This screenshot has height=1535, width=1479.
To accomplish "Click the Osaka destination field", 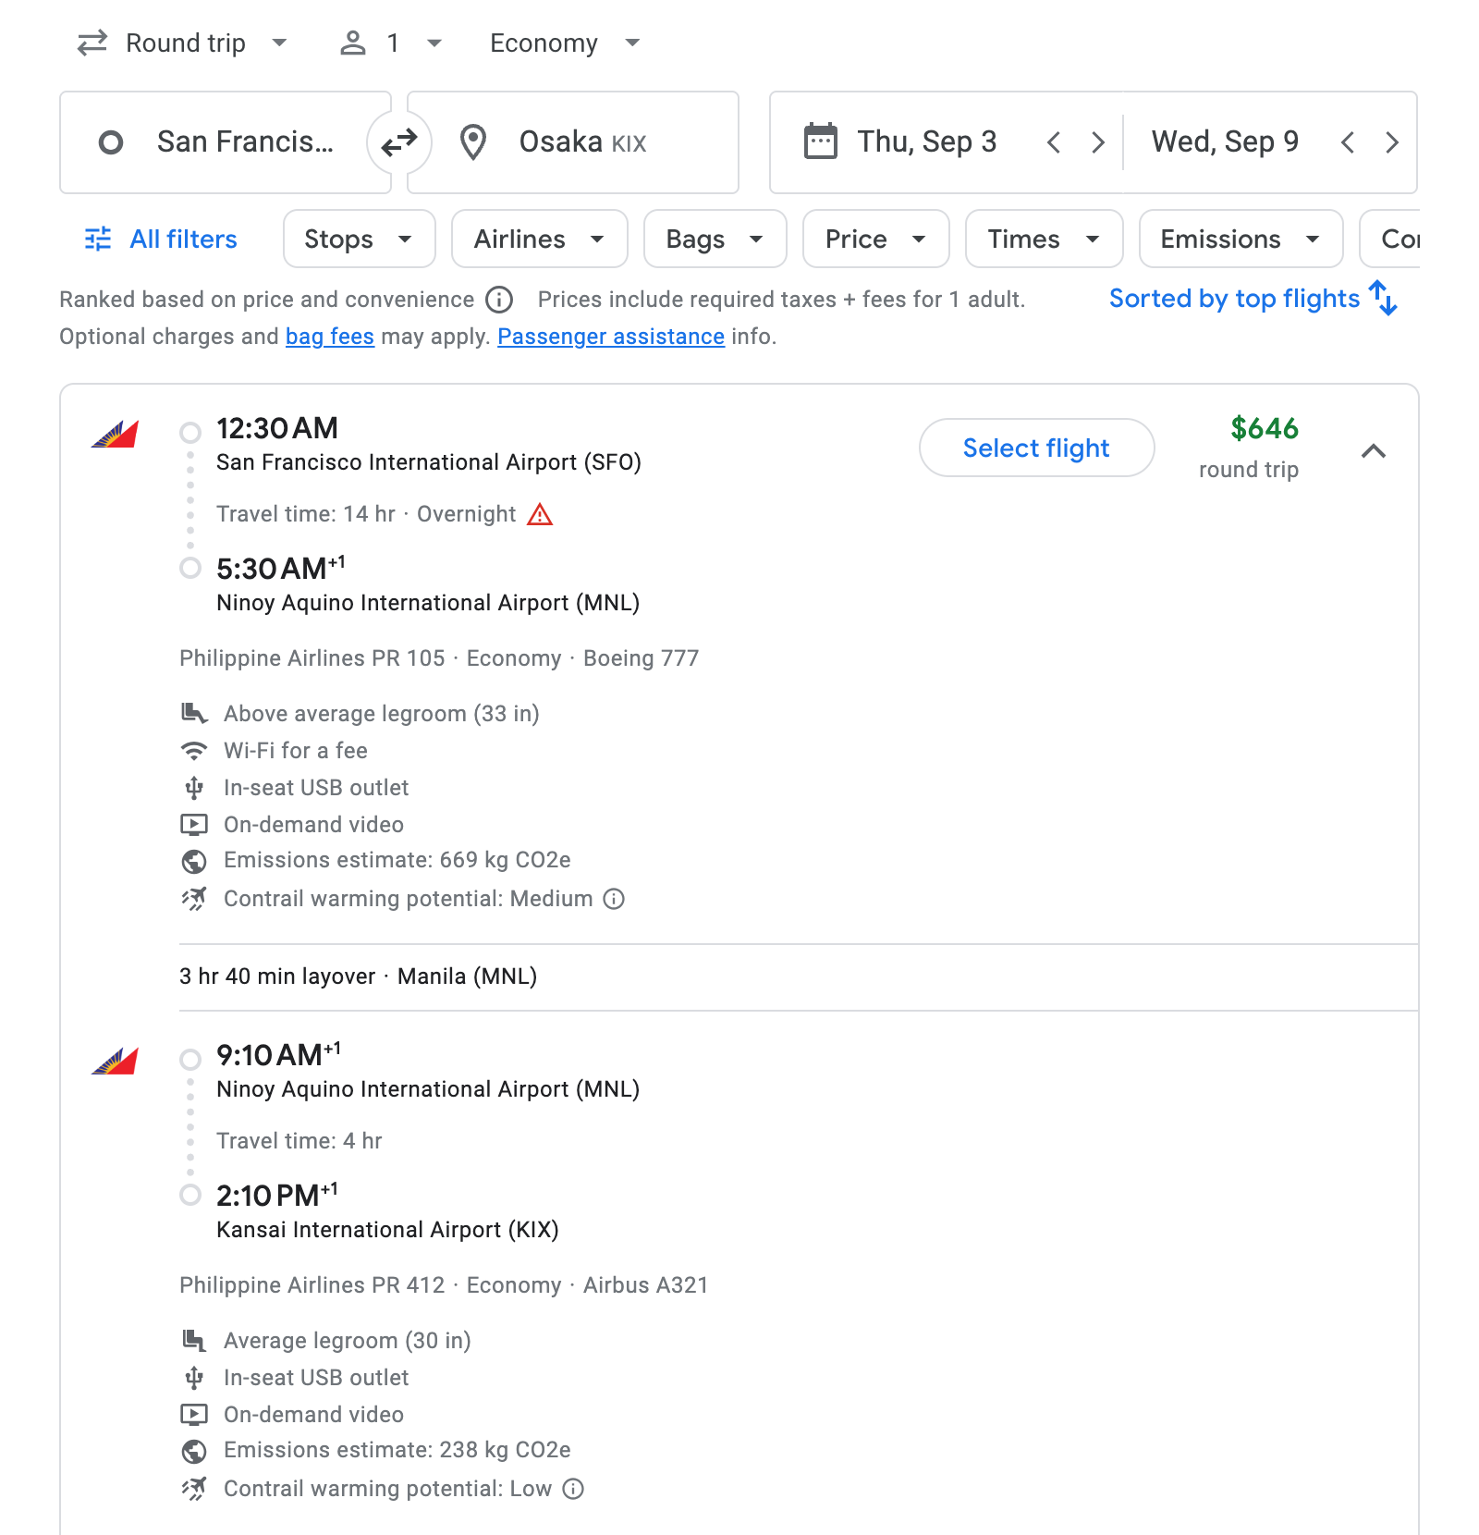I will point(573,141).
